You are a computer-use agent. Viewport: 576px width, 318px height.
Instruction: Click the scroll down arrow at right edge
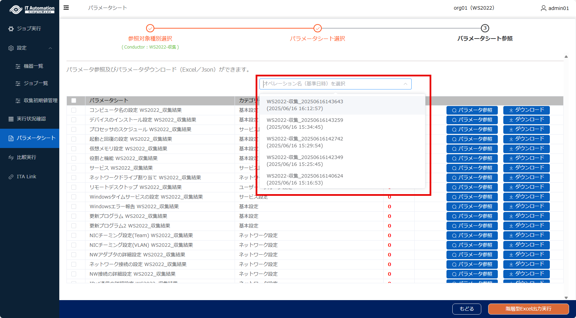coord(566,298)
